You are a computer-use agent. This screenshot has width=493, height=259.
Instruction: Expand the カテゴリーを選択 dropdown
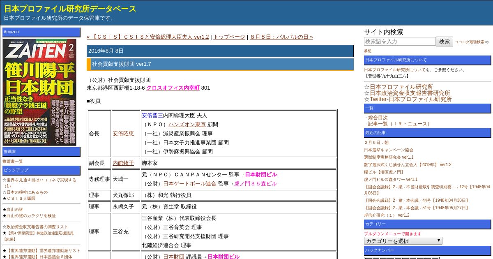[x=403, y=241]
